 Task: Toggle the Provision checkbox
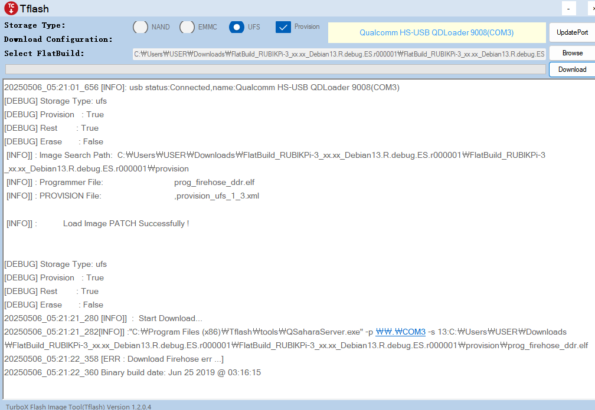click(283, 27)
